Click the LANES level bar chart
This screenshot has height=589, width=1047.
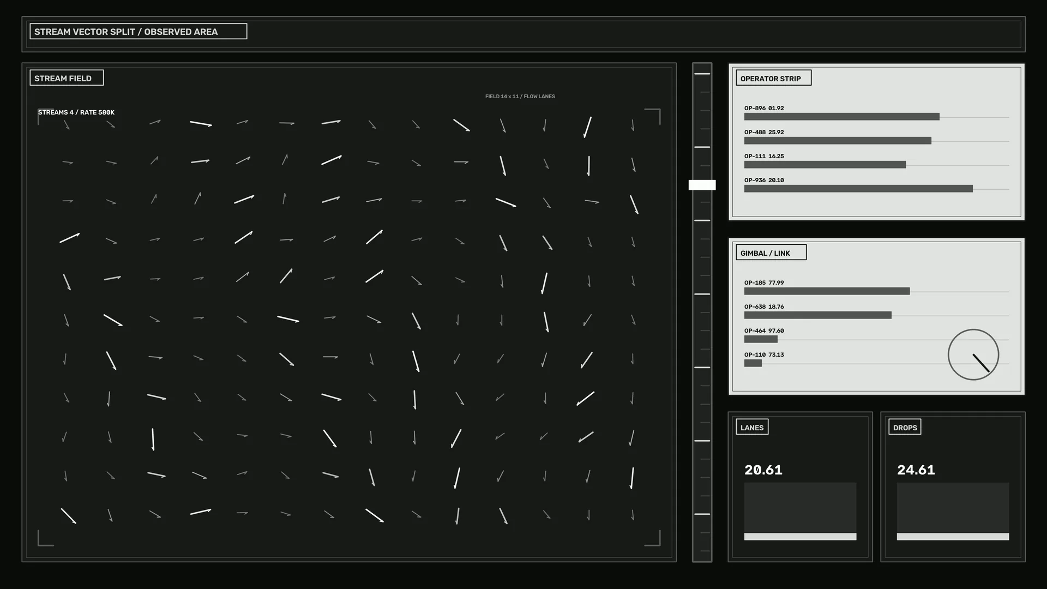(800, 511)
